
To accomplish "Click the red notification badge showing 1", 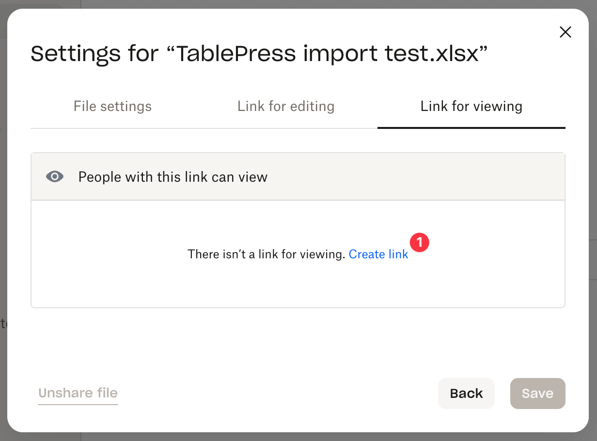I will [420, 243].
